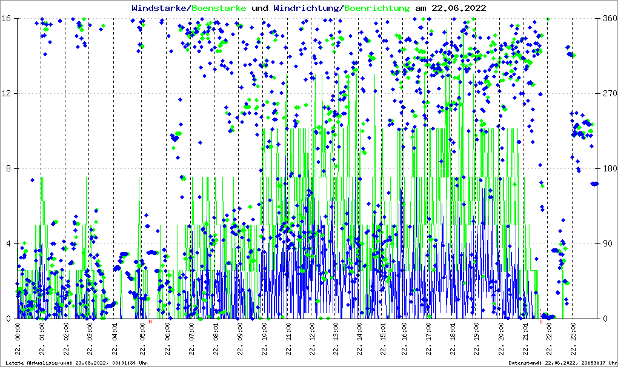Click the time label '22. 06:00'

(167, 339)
